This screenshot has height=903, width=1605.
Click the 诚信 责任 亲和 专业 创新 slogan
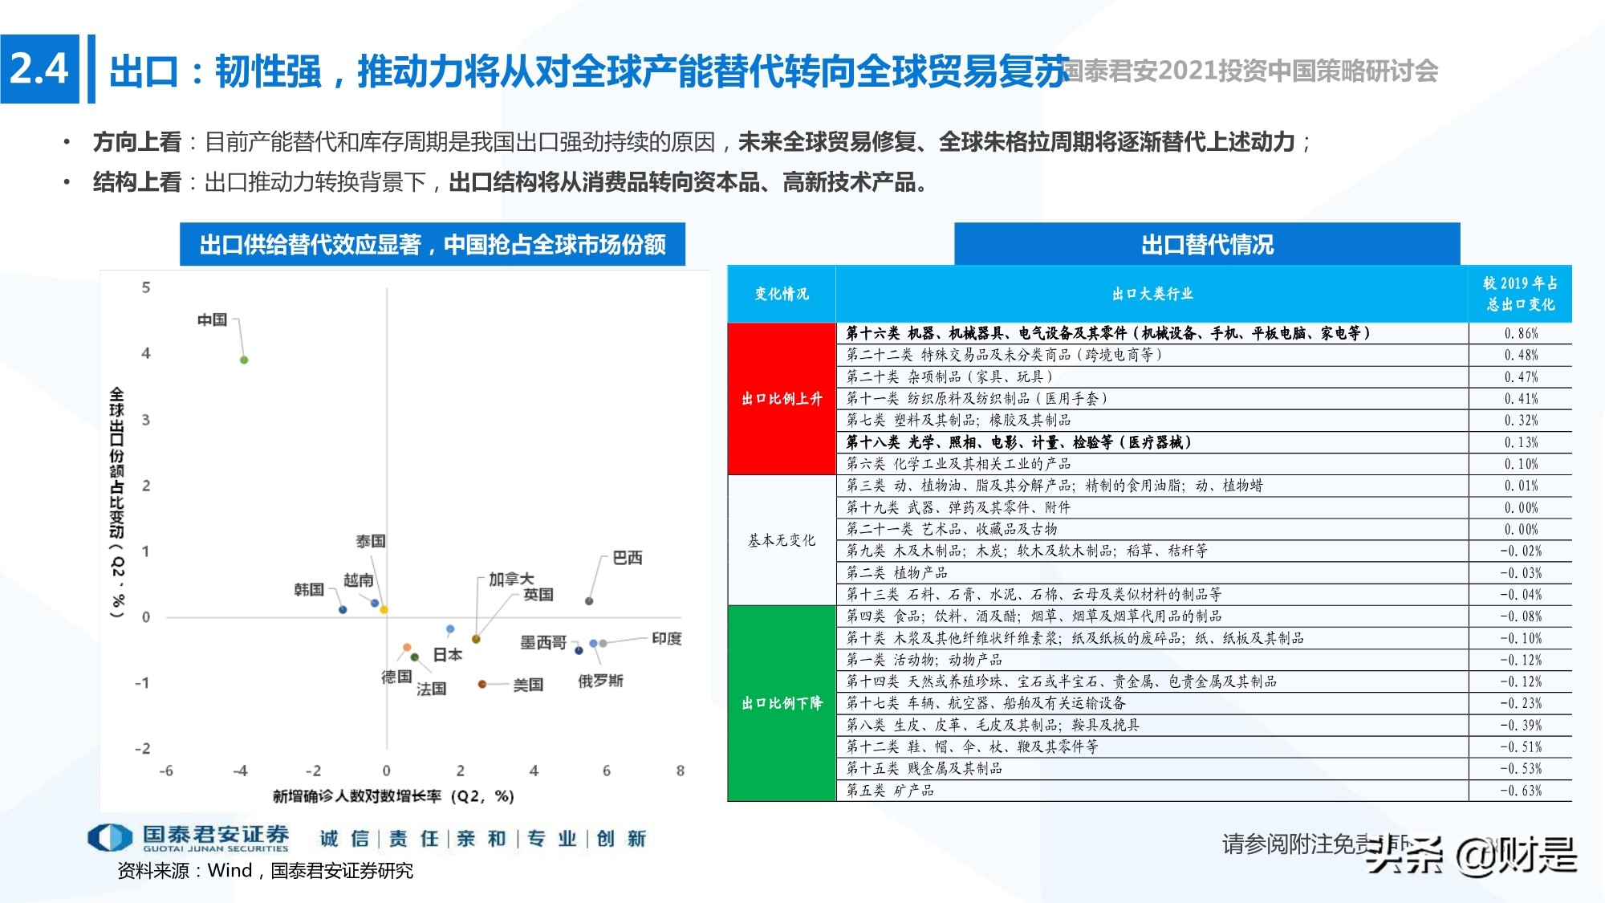483,839
